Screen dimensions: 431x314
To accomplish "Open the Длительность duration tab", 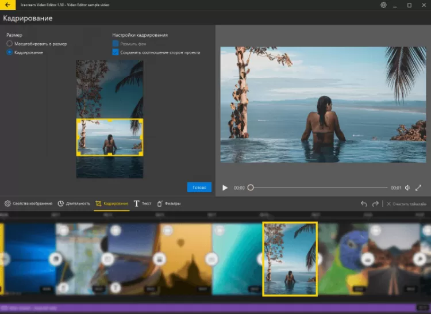I will (74, 204).
